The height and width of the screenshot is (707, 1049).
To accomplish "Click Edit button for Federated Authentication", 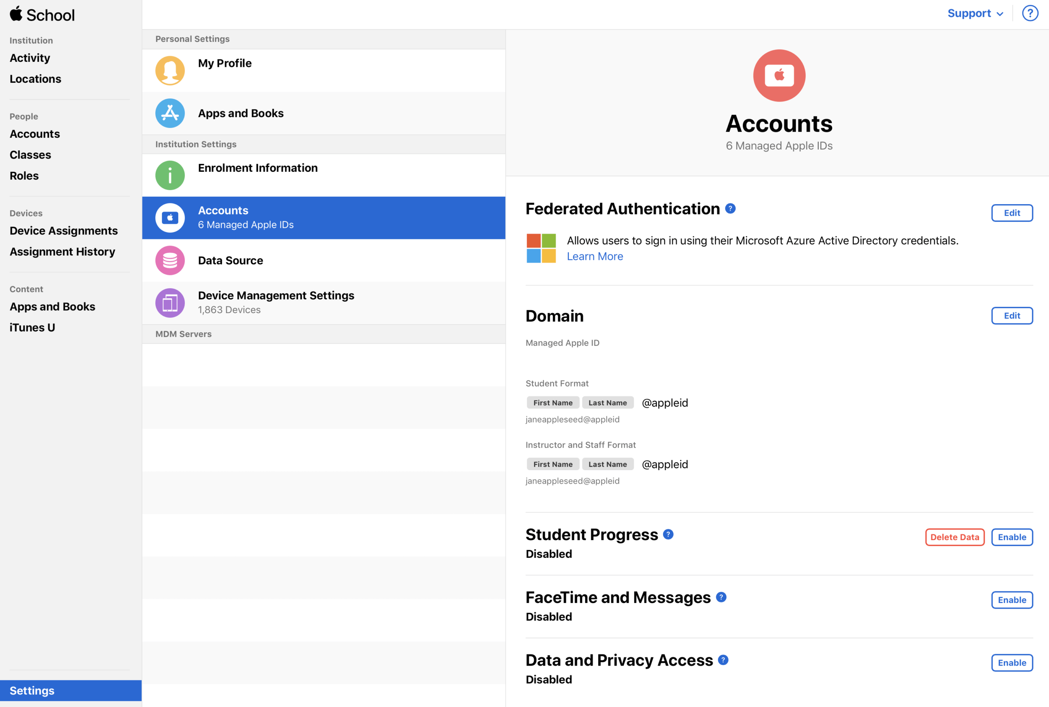I will [1011, 212].
